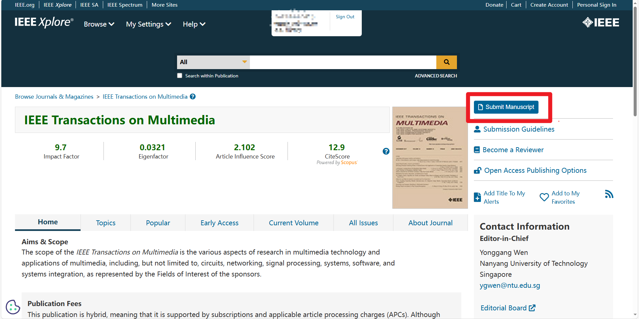This screenshot has height=319, width=639.
Task: Click the 12.9 CiteScore value
Action: (x=337, y=147)
